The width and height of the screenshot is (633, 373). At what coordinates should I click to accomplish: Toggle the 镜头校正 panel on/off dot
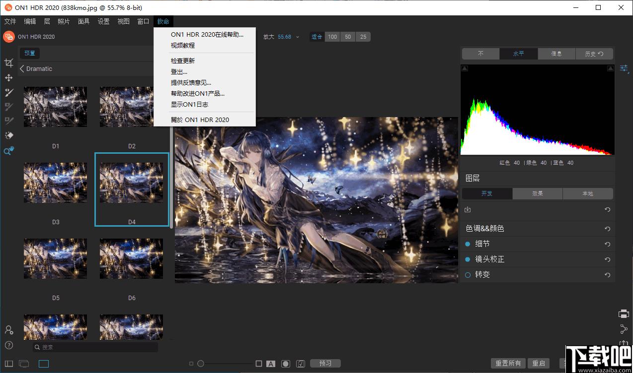click(x=468, y=259)
